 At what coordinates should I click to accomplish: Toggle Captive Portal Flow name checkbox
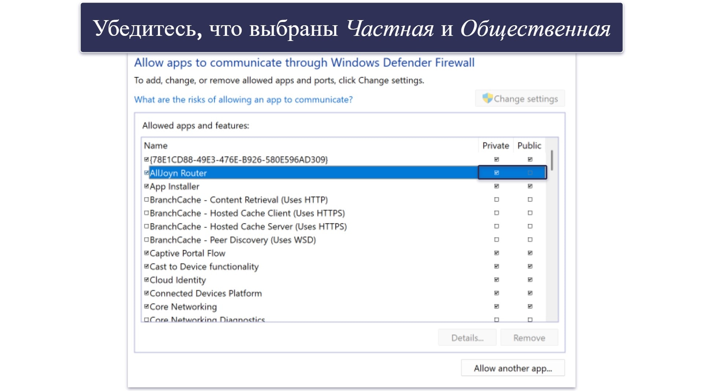click(147, 253)
